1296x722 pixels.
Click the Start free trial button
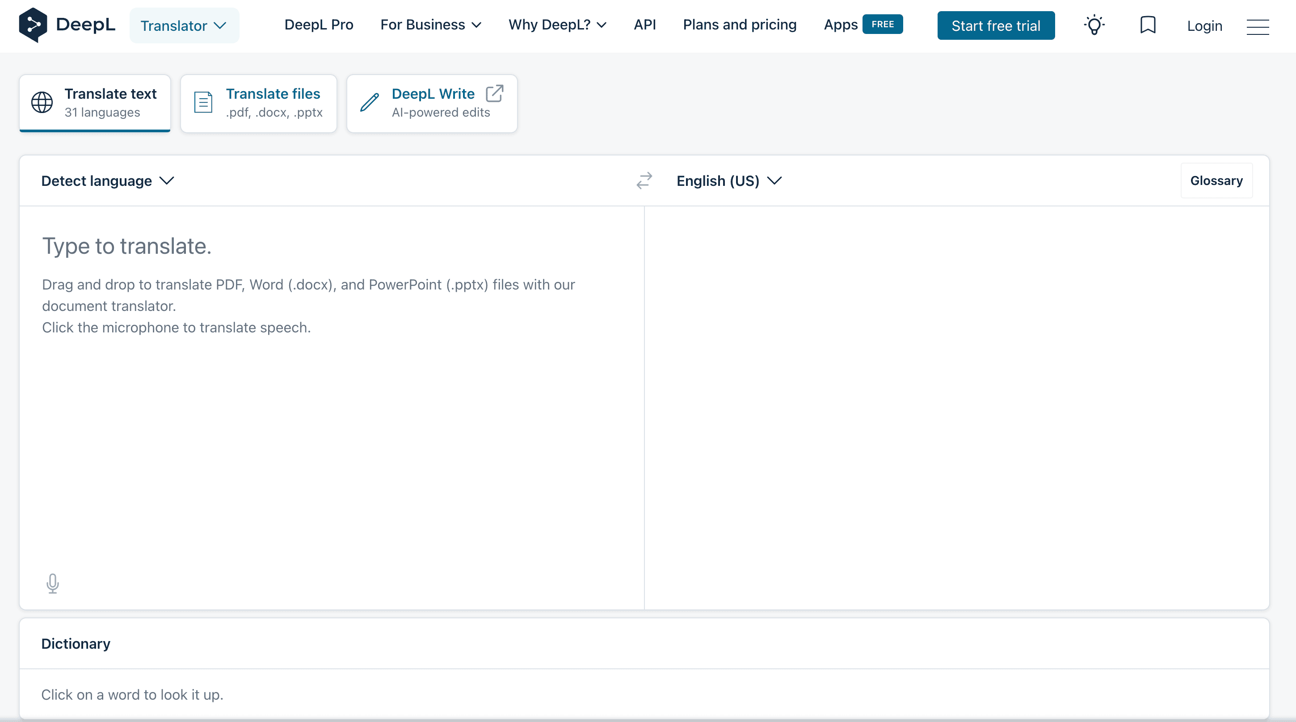(x=996, y=25)
